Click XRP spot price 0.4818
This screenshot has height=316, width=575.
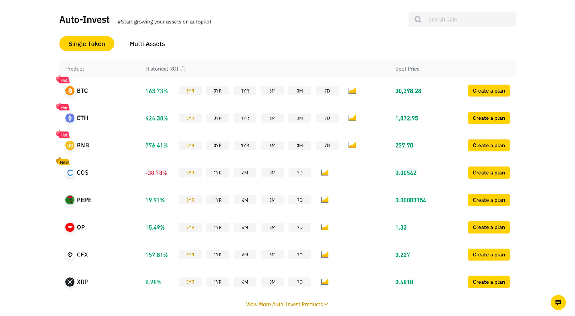pyautogui.click(x=404, y=282)
